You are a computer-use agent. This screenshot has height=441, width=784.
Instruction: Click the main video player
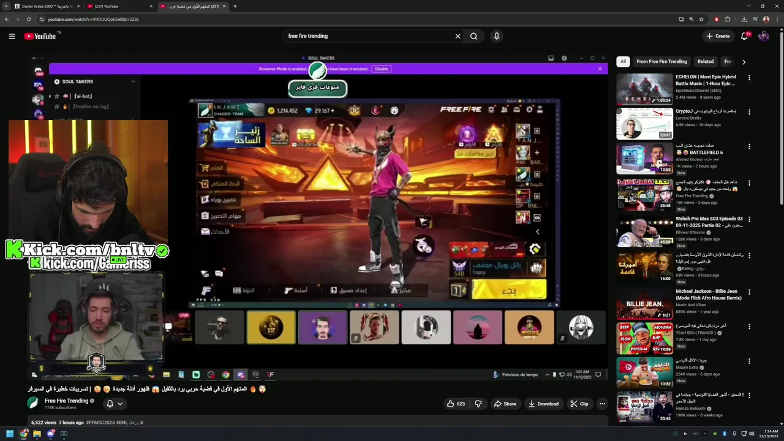tap(317, 216)
